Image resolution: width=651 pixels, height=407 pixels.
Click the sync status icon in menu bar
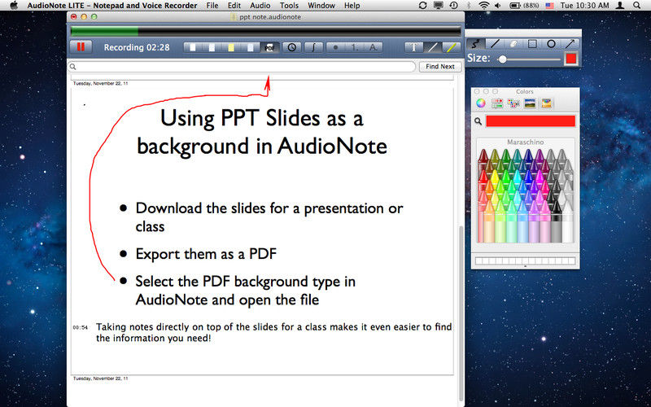pyautogui.click(x=422, y=6)
